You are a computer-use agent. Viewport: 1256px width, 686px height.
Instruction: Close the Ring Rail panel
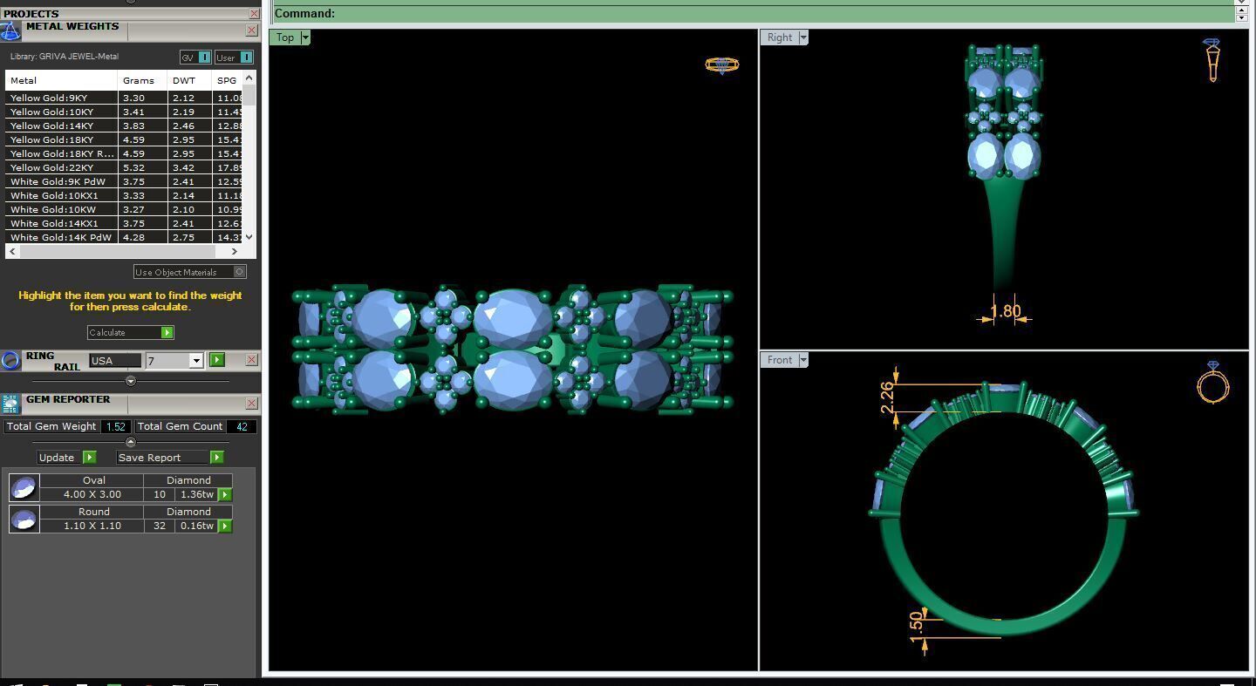(x=251, y=360)
